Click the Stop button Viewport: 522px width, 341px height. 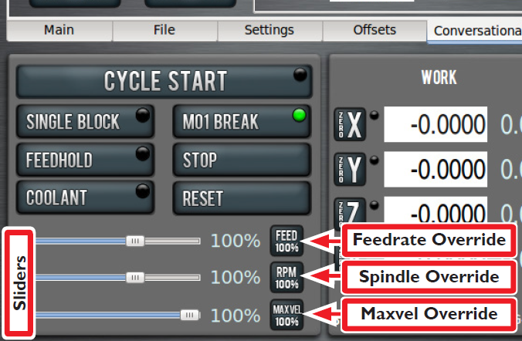241,160
